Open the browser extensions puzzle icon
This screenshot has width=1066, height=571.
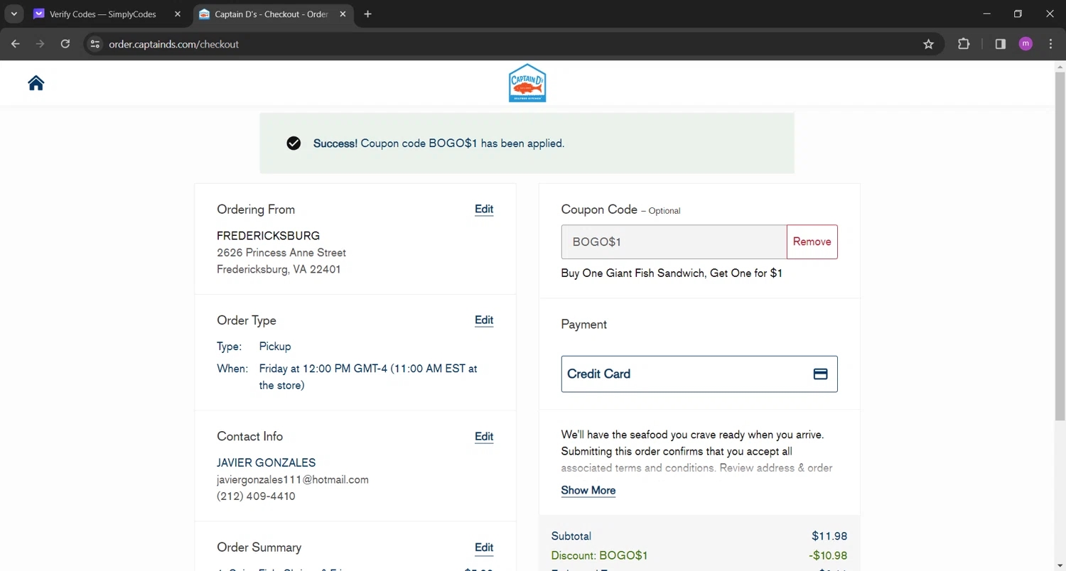(964, 44)
